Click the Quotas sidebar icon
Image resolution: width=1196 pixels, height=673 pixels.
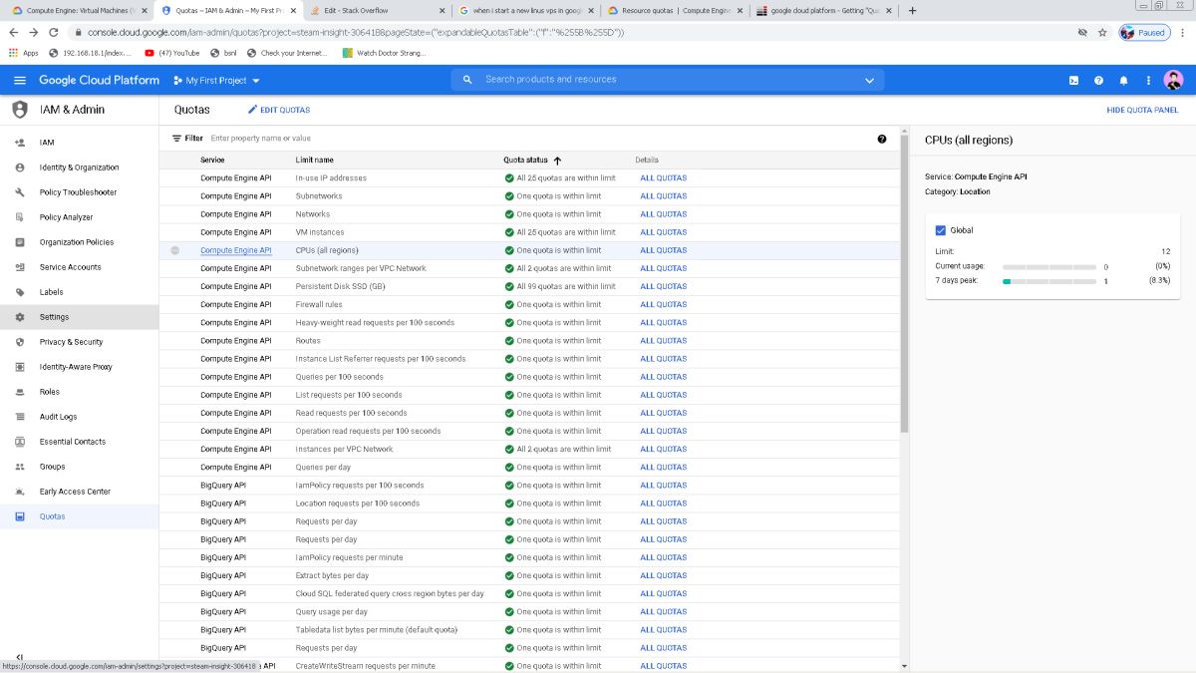20,516
